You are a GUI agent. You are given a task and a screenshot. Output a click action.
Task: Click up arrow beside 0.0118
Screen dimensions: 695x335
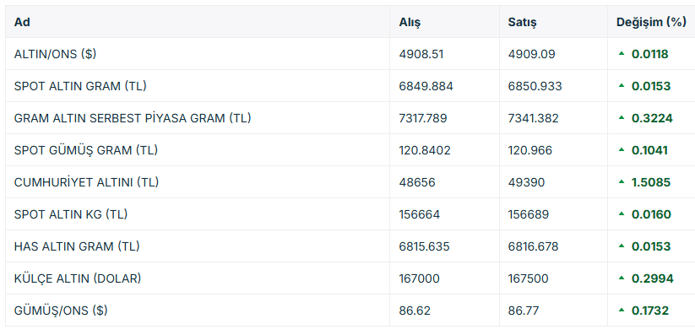622,54
